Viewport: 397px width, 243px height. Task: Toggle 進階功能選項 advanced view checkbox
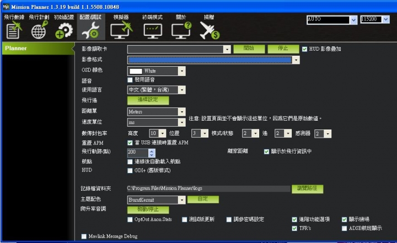pos(294,219)
